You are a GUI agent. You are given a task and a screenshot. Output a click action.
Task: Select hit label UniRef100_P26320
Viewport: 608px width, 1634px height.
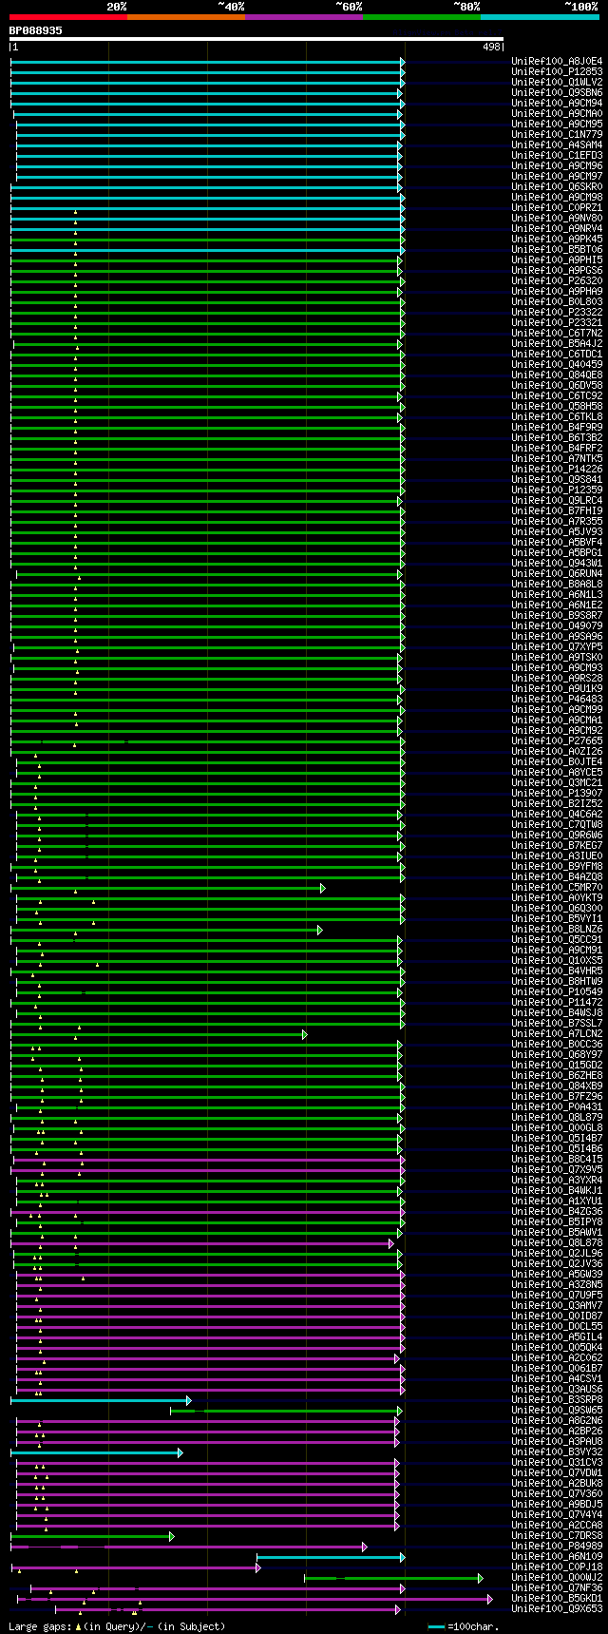tap(557, 280)
